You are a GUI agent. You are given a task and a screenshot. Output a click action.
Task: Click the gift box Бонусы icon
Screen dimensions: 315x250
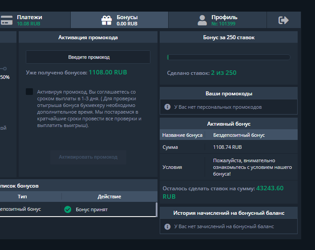pos(106,20)
